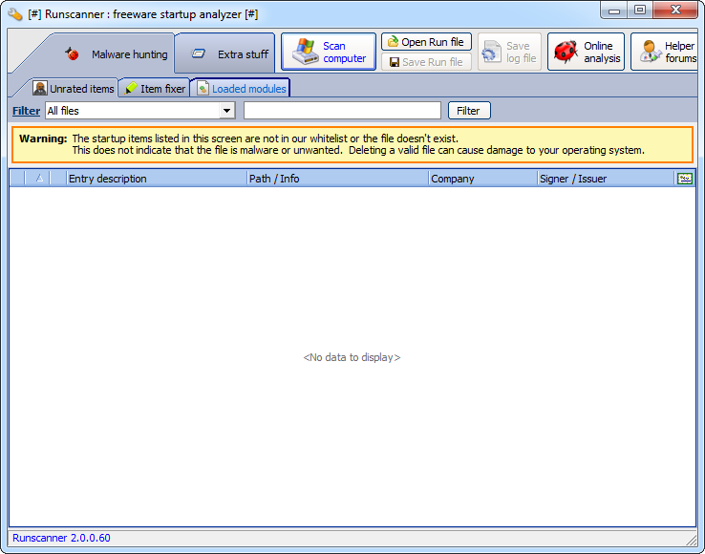Select the Loaded modules tab
The width and height of the screenshot is (705, 554).
click(241, 89)
